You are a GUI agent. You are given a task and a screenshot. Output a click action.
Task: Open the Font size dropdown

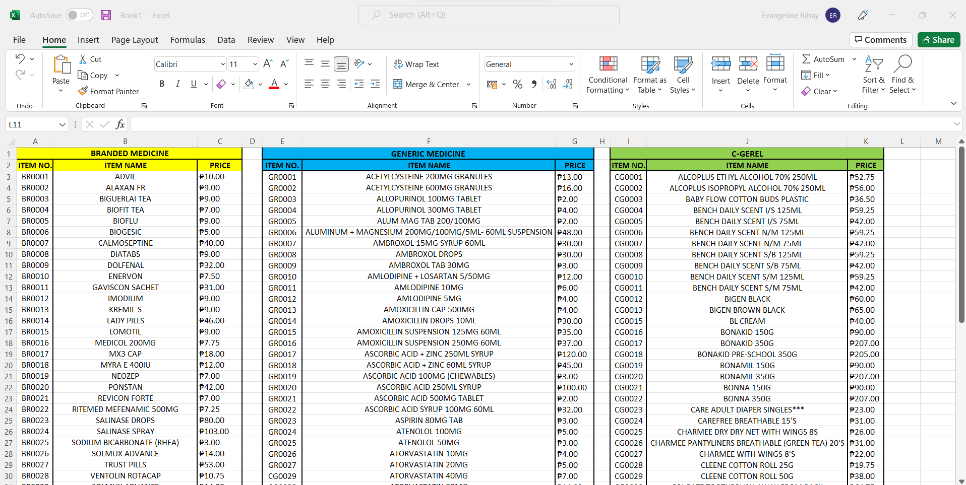(x=255, y=64)
